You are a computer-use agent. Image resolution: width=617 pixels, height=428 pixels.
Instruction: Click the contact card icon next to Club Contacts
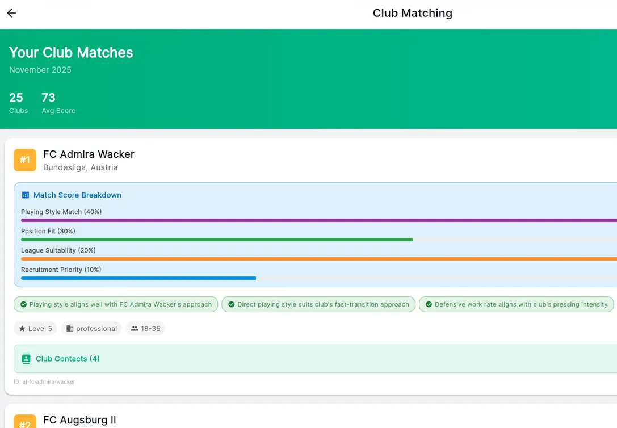coord(26,359)
